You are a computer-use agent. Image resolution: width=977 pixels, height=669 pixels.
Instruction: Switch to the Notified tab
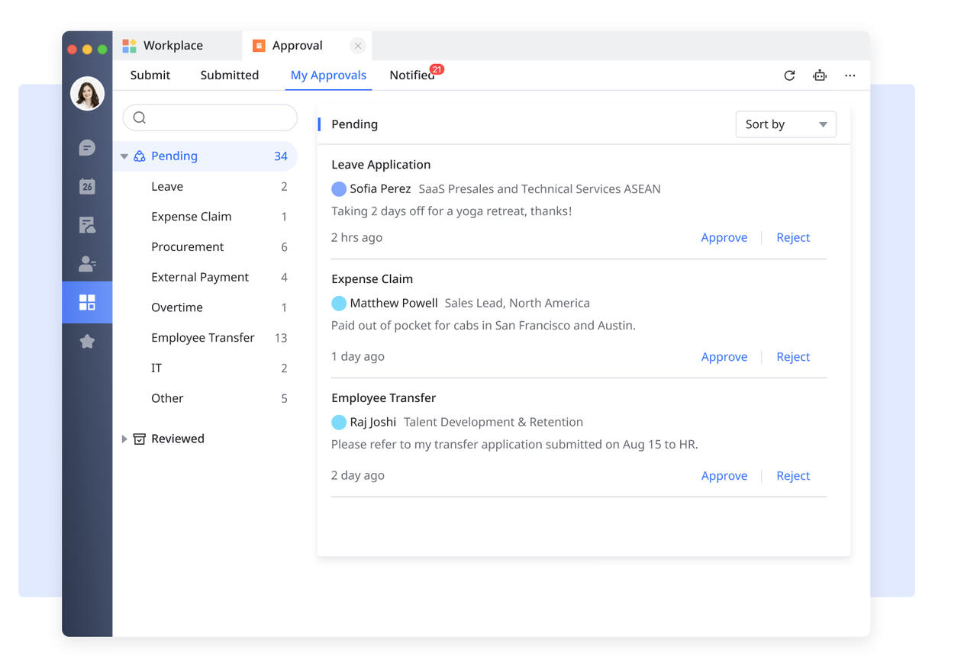click(x=411, y=75)
